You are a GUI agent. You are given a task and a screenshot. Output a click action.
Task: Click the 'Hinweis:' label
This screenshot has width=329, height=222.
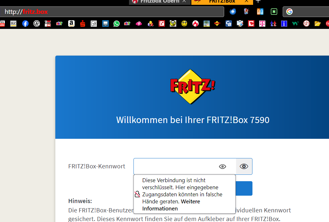[x=80, y=201]
